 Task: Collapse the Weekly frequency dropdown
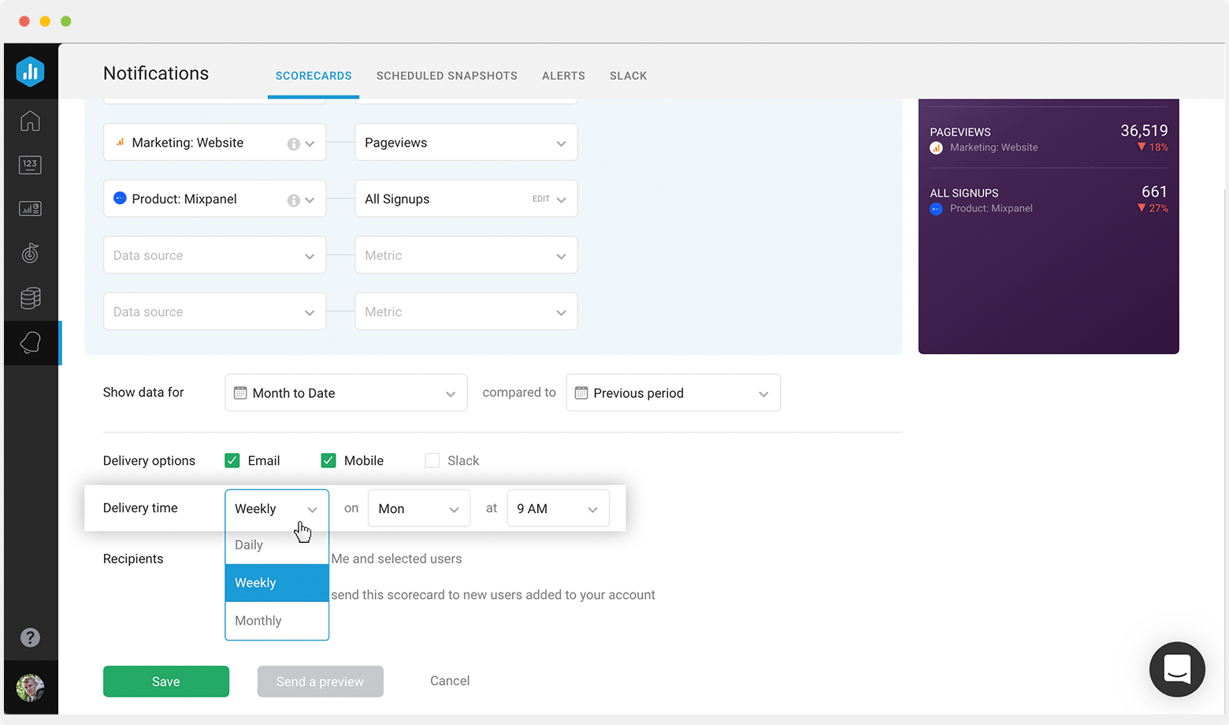[277, 508]
